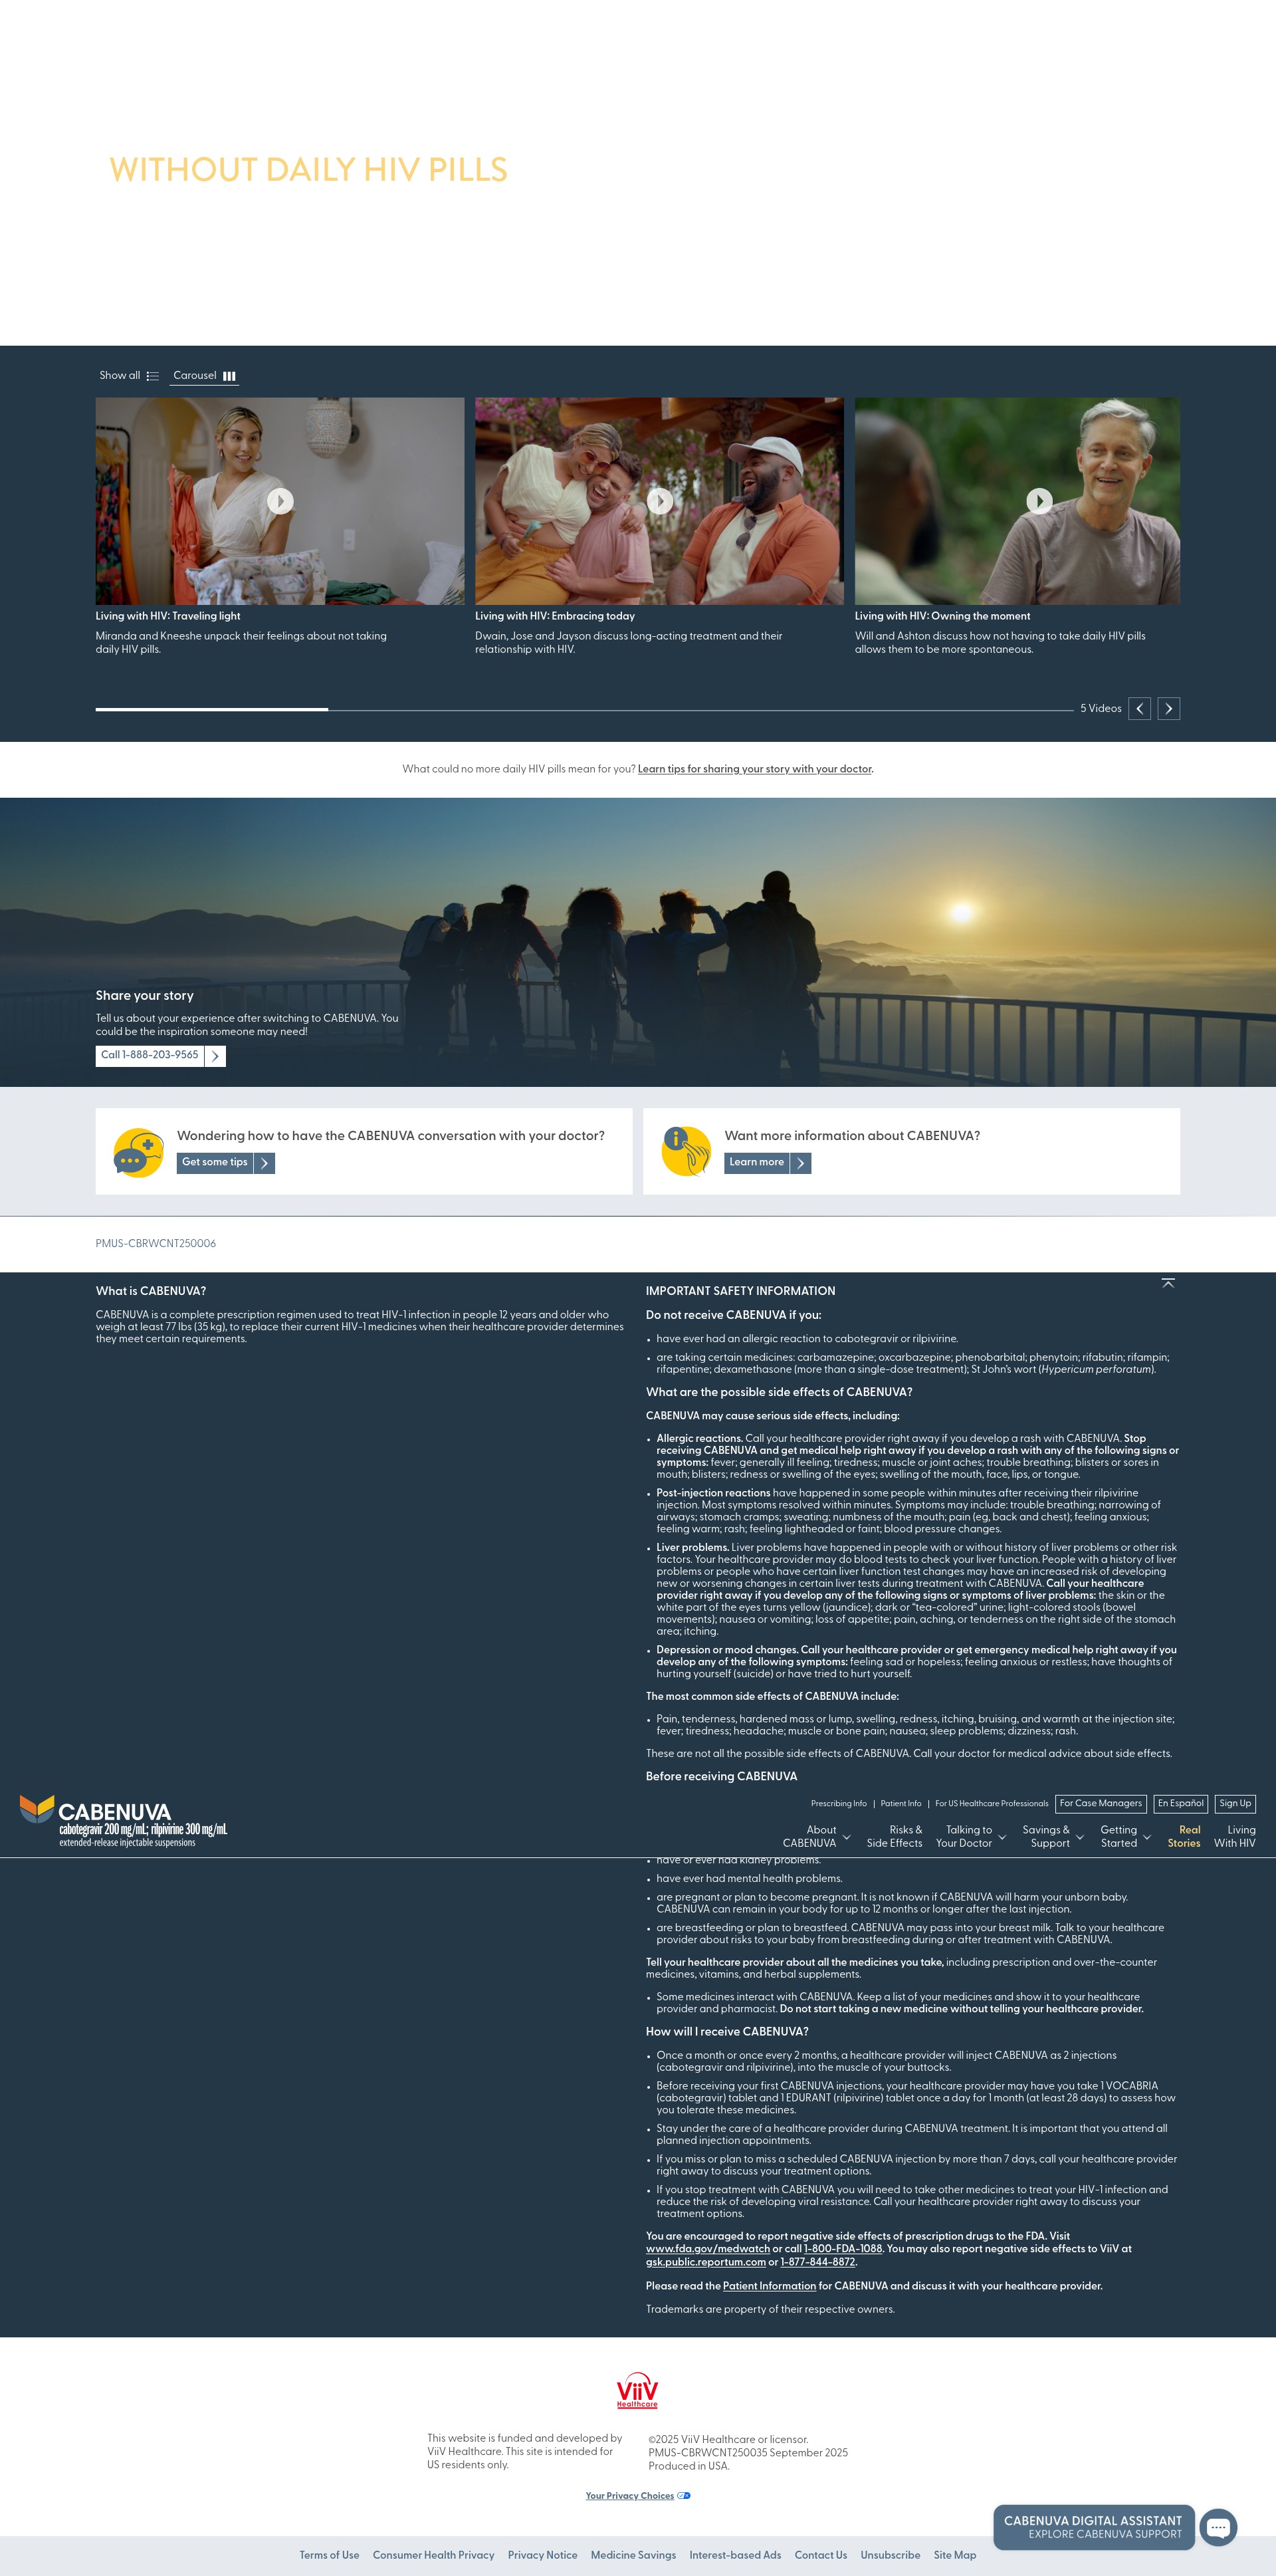This screenshot has height=2576, width=1276.
Task: Click the 1-800-FDA-1088 phone link
Action: (x=843, y=2249)
